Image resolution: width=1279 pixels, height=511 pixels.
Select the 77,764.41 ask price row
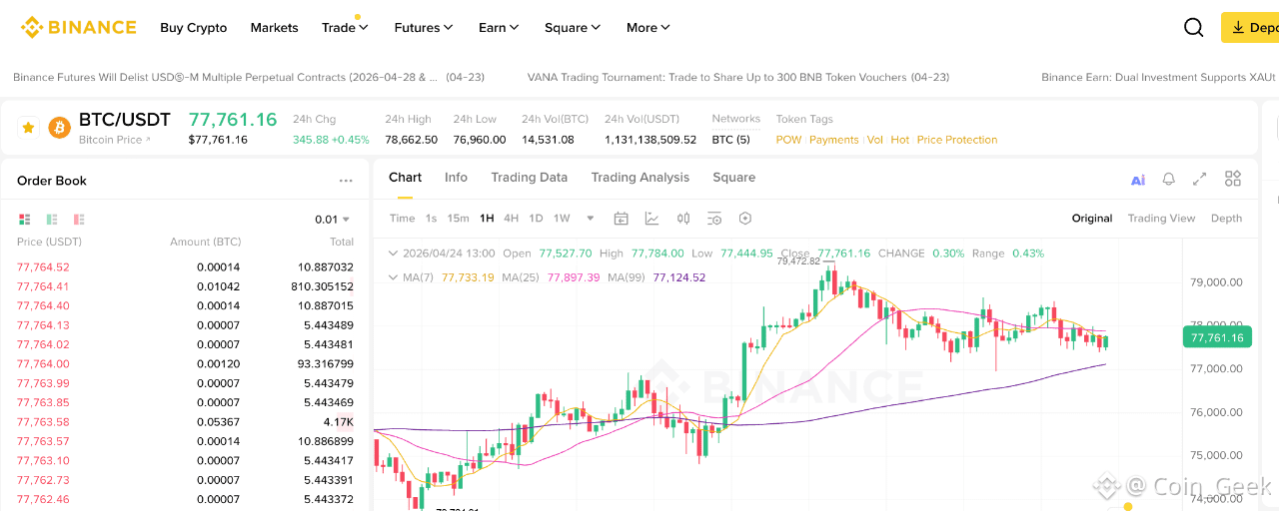[x=185, y=286]
